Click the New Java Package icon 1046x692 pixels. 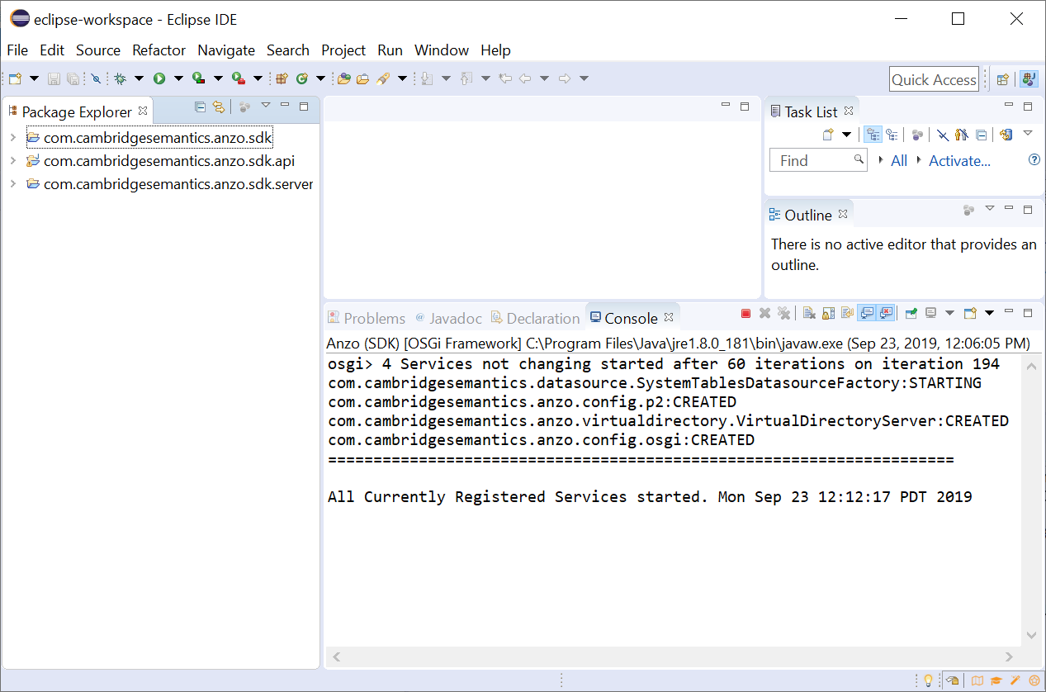tap(282, 78)
